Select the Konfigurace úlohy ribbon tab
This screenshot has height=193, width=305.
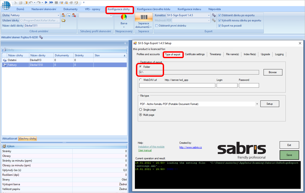(119, 9)
